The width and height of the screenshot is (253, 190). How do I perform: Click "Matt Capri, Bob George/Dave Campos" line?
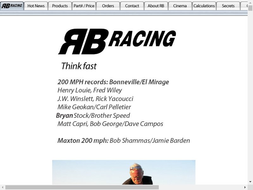coord(110,124)
